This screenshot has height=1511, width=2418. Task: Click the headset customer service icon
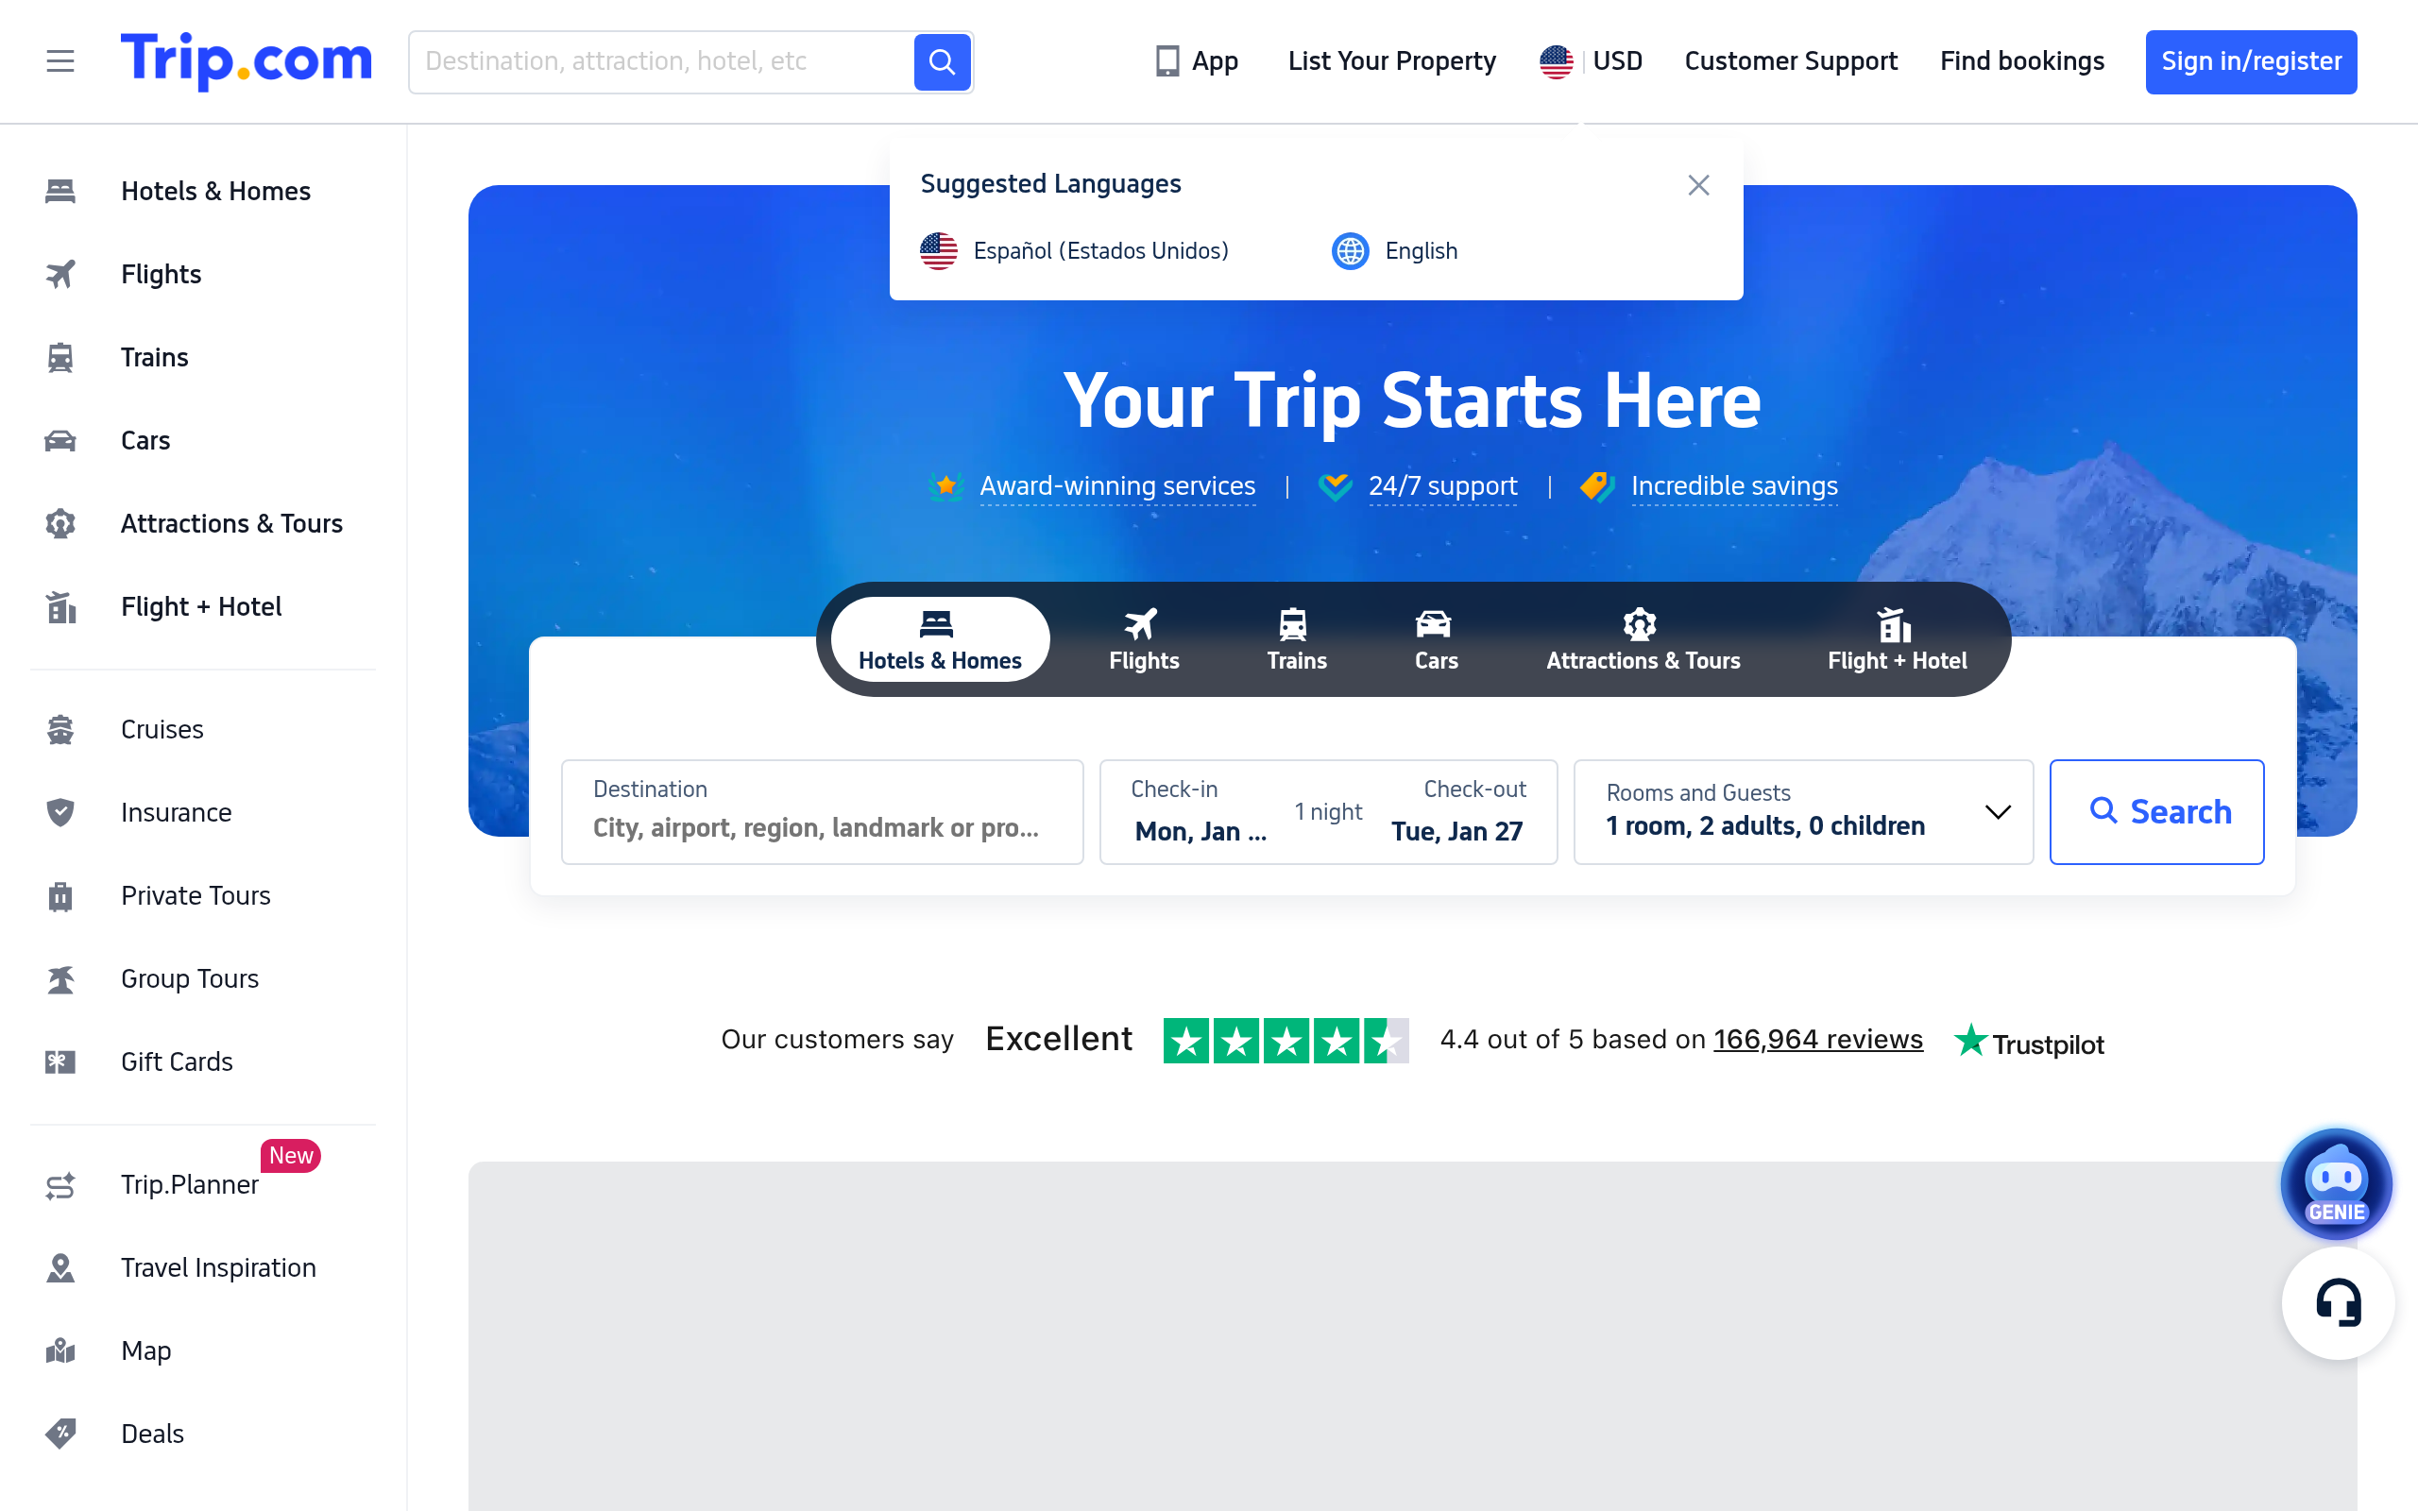(x=2337, y=1302)
